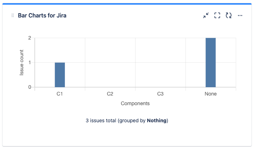254x149 pixels.
Task: Click the Bar Charts for Jira title
Action: (42, 16)
